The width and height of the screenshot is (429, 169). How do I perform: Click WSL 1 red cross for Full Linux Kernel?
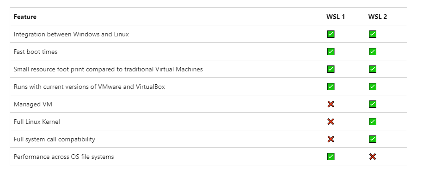pos(331,122)
